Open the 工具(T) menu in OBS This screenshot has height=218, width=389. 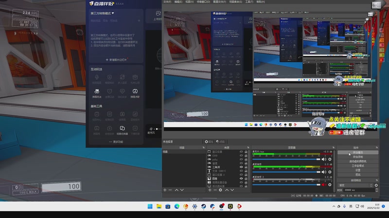(x=249, y=2)
